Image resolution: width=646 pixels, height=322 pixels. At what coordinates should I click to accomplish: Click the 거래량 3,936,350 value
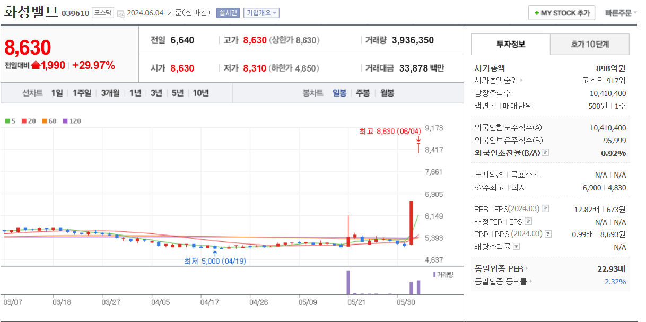(x=413, y=40)
